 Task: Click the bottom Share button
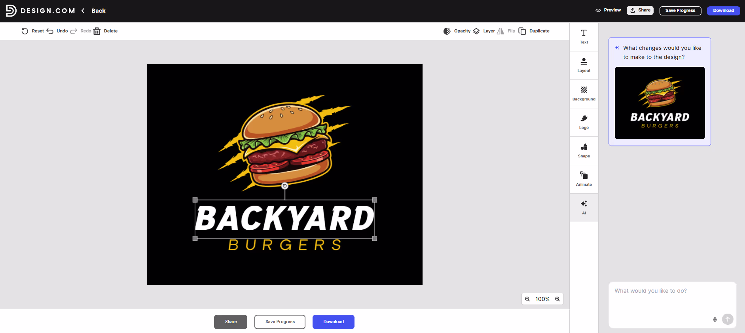[231, 322]
